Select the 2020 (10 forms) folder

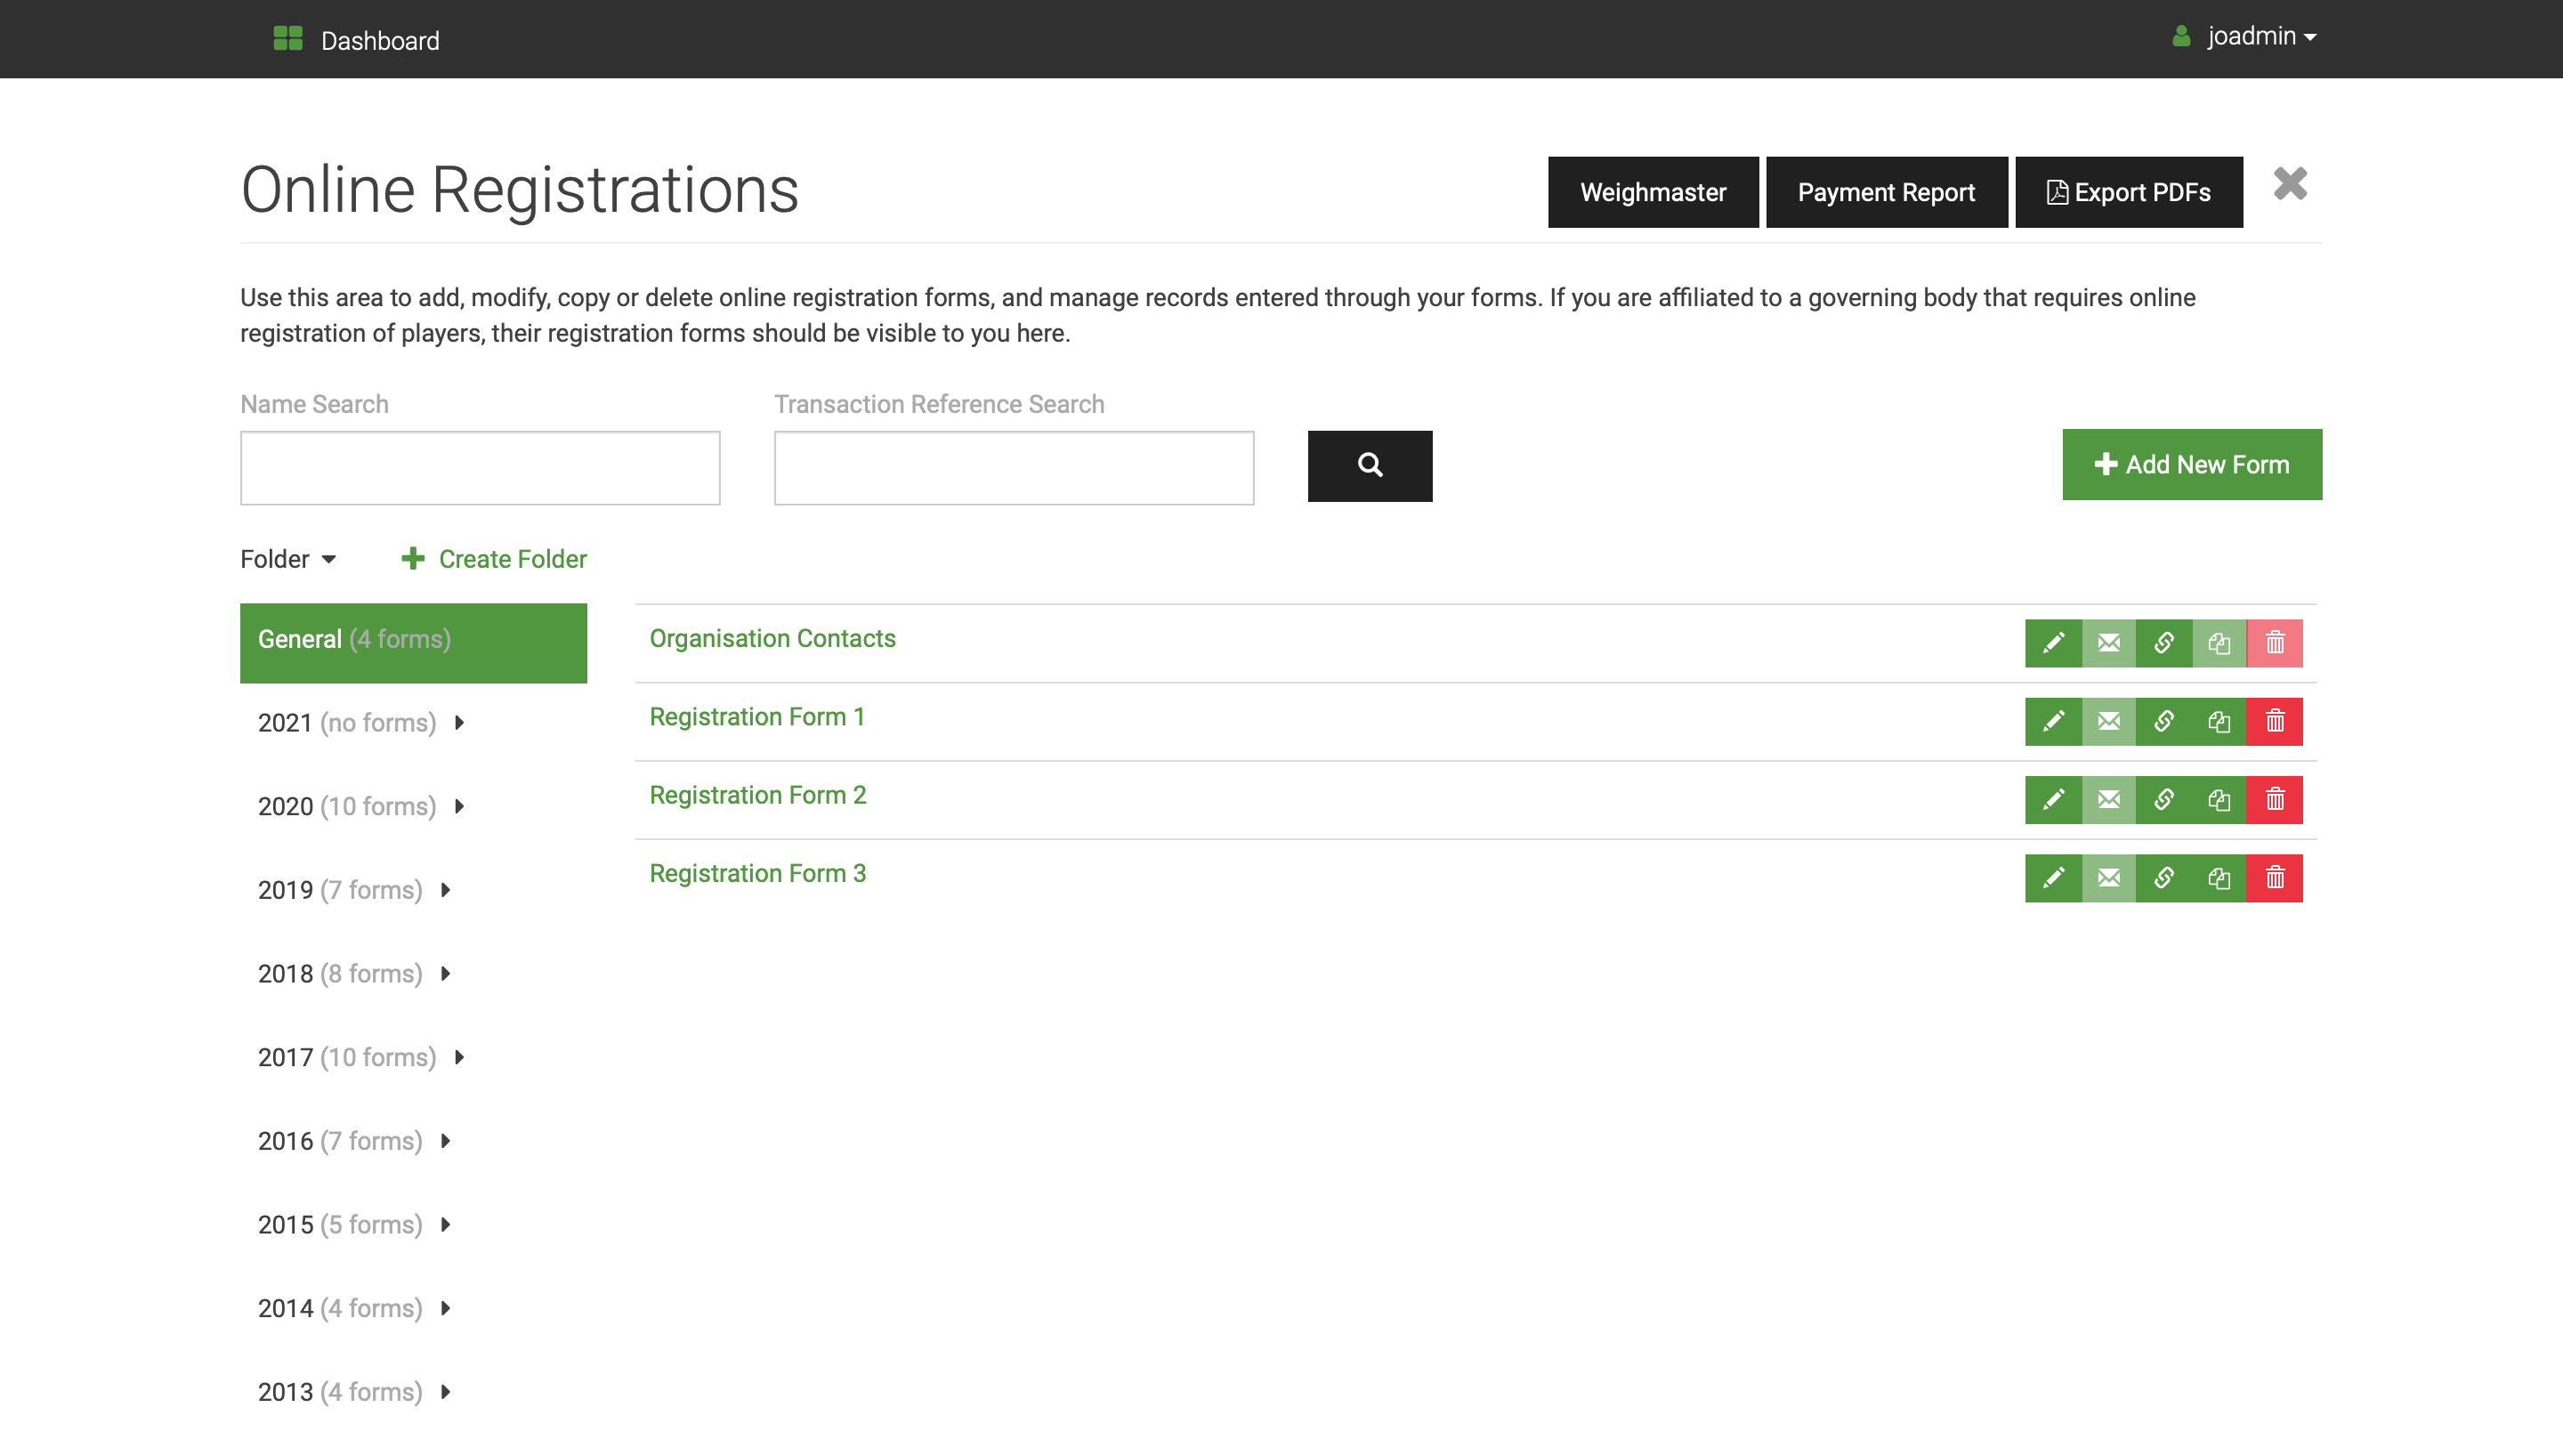point(347,807)
